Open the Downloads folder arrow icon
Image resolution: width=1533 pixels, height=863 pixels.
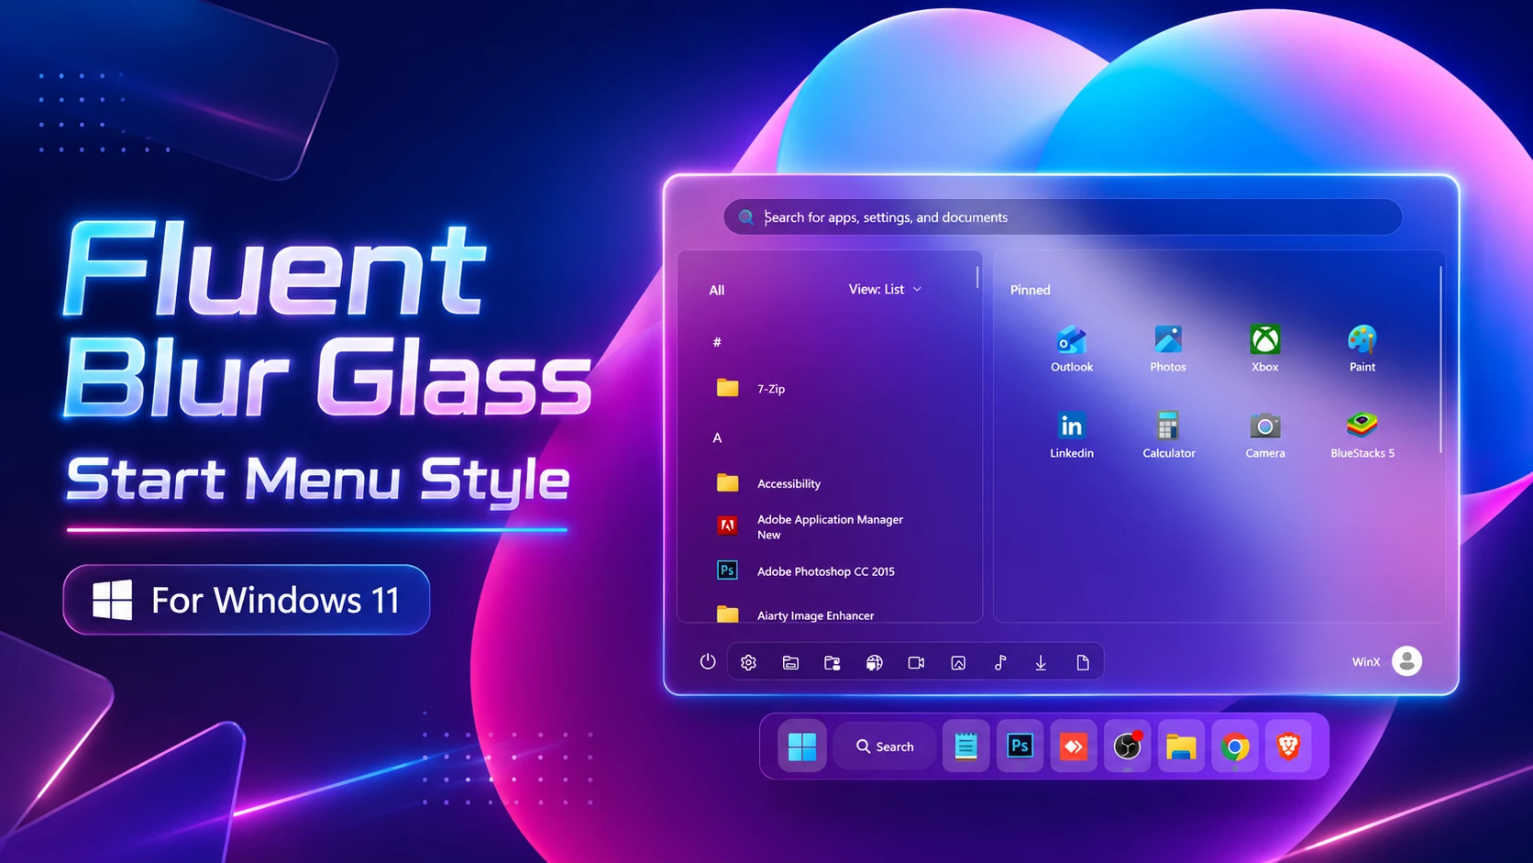click(1041, 662)
